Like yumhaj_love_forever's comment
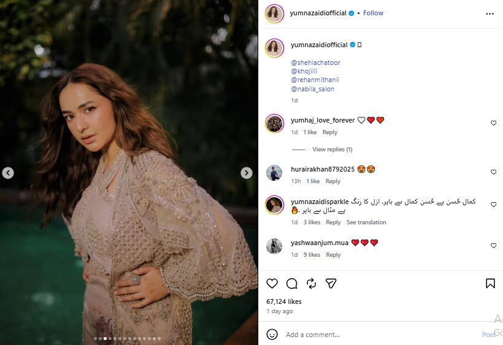The height and width of the screenshot is (345, 503). coord(493,123)
